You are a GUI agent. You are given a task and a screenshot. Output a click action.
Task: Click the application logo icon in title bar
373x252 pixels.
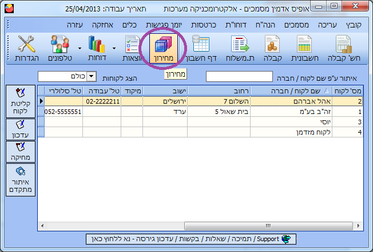(x=9, y=9)
